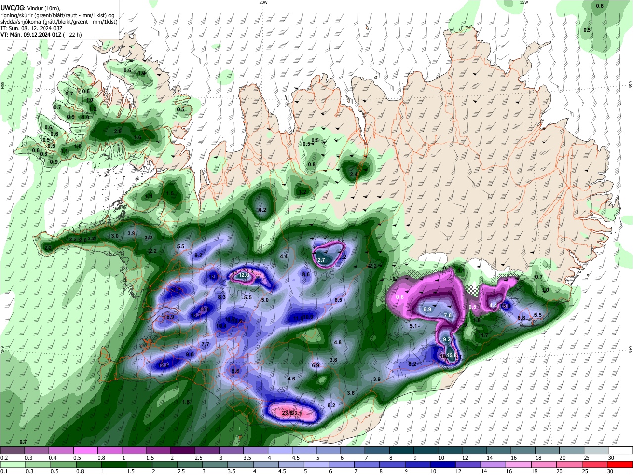Click the 1.7 value label
The height and width of the screenshot is (475, 633).
coord(484,335)
